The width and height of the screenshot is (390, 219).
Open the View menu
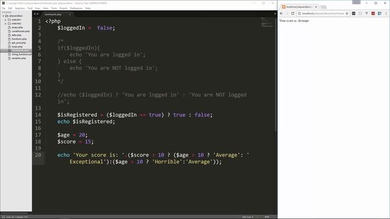pos(38,8)
